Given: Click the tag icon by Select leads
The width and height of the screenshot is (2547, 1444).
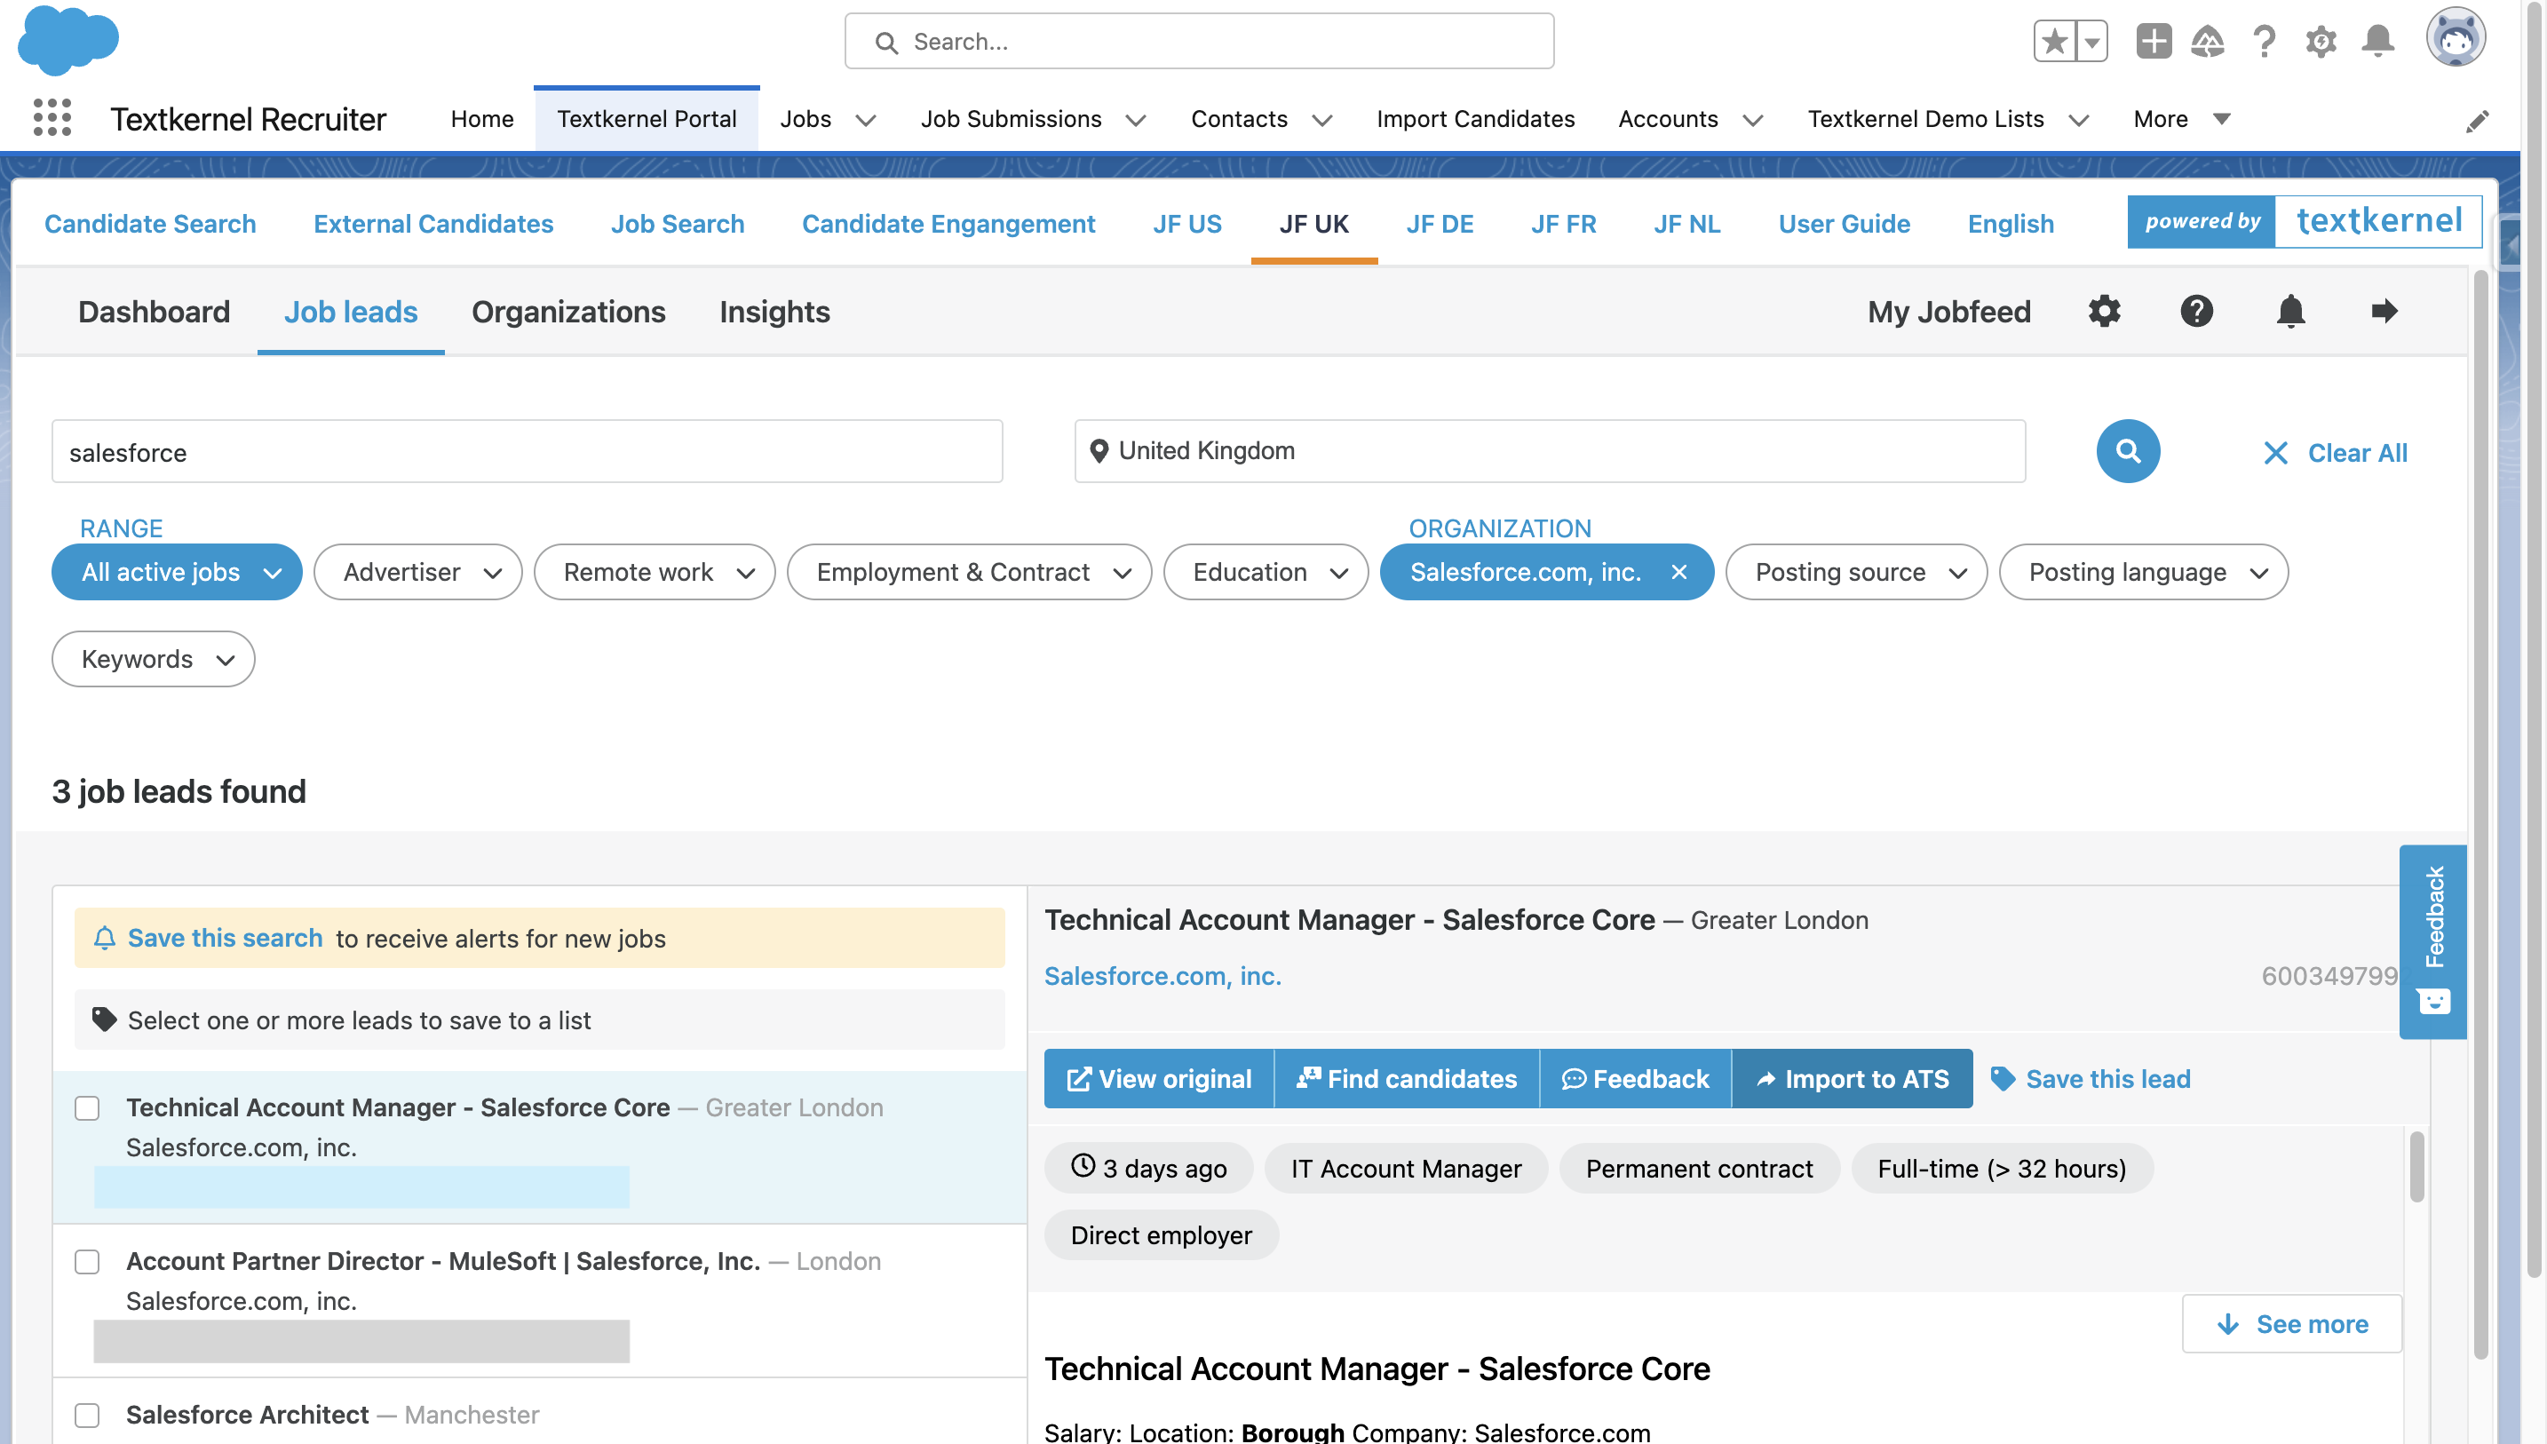Looking at the screenshot, I should pyautogui.click(x=104, y=1020).
